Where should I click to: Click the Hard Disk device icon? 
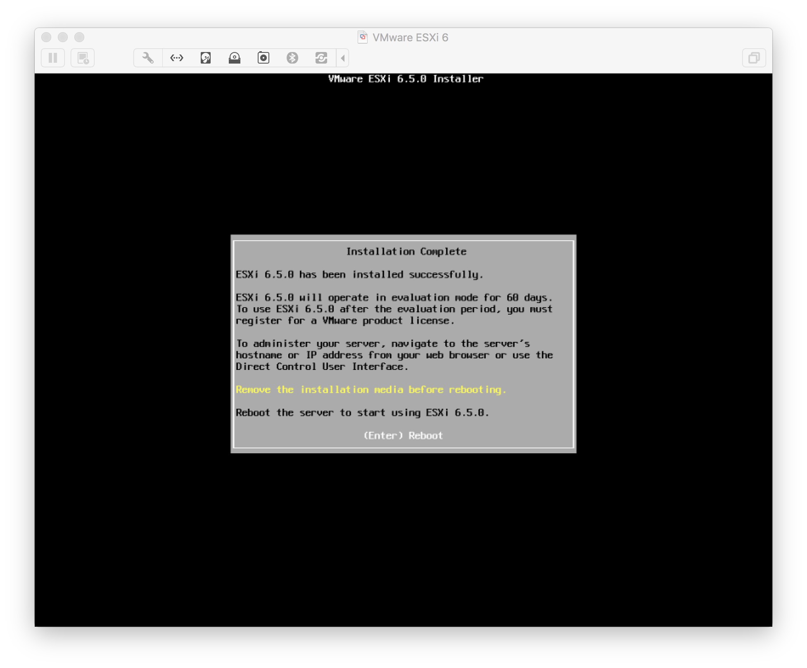(206, 58)
